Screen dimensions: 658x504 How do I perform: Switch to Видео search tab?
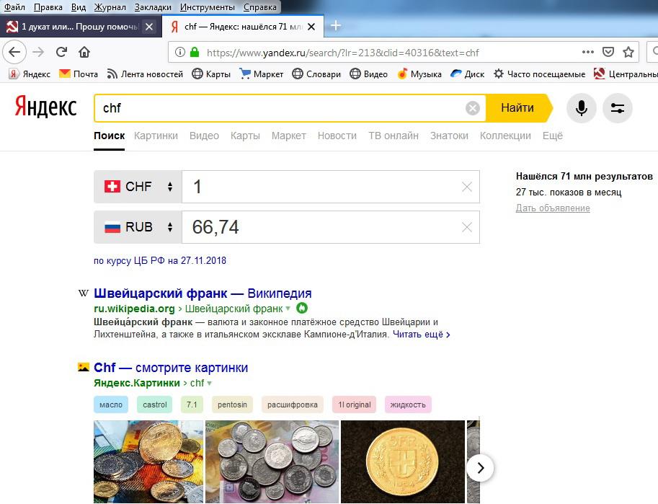tap(204, 136)
